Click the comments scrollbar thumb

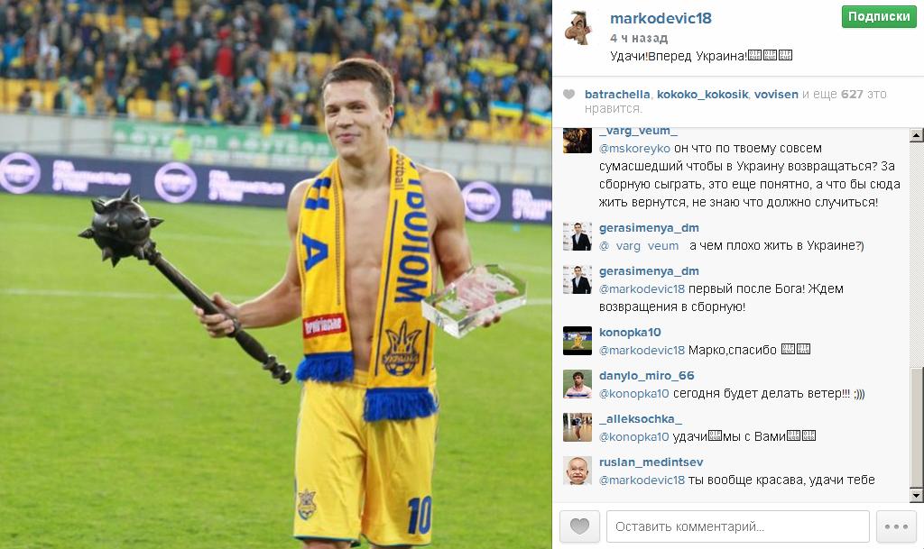click(x=917, y=428)
